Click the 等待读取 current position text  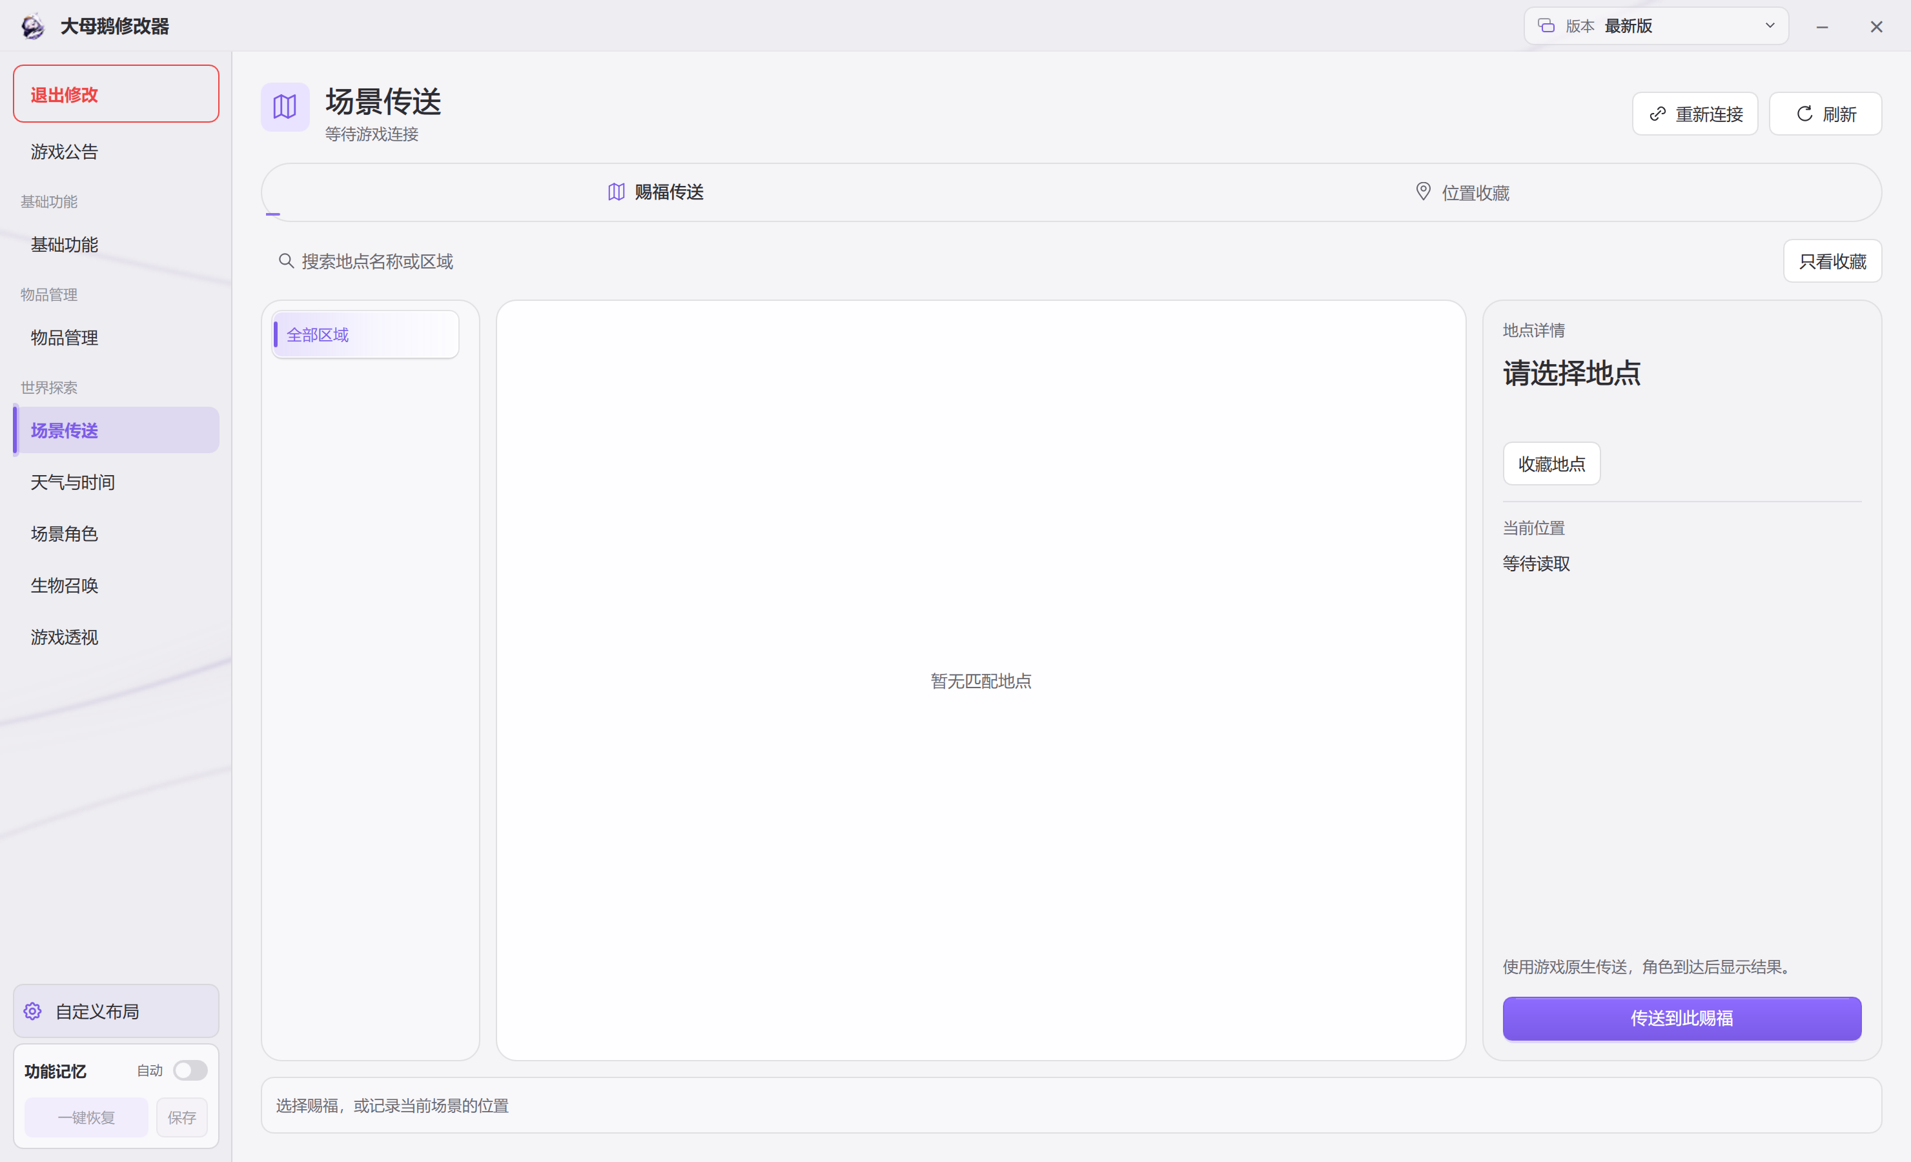pyautogui.click(x=1536, y=564)
